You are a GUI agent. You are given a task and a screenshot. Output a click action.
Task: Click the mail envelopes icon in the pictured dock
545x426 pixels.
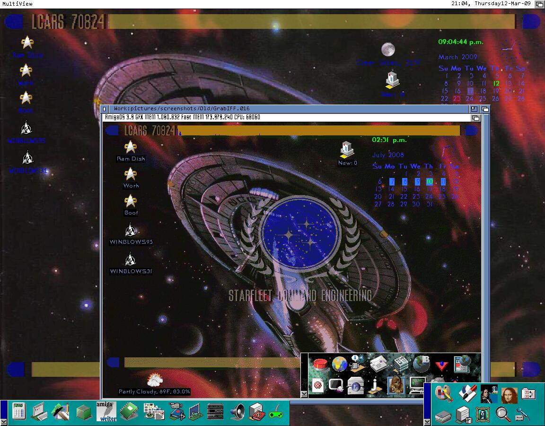coord(378,364)
